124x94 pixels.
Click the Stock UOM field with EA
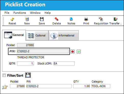(x=64, y=63)
